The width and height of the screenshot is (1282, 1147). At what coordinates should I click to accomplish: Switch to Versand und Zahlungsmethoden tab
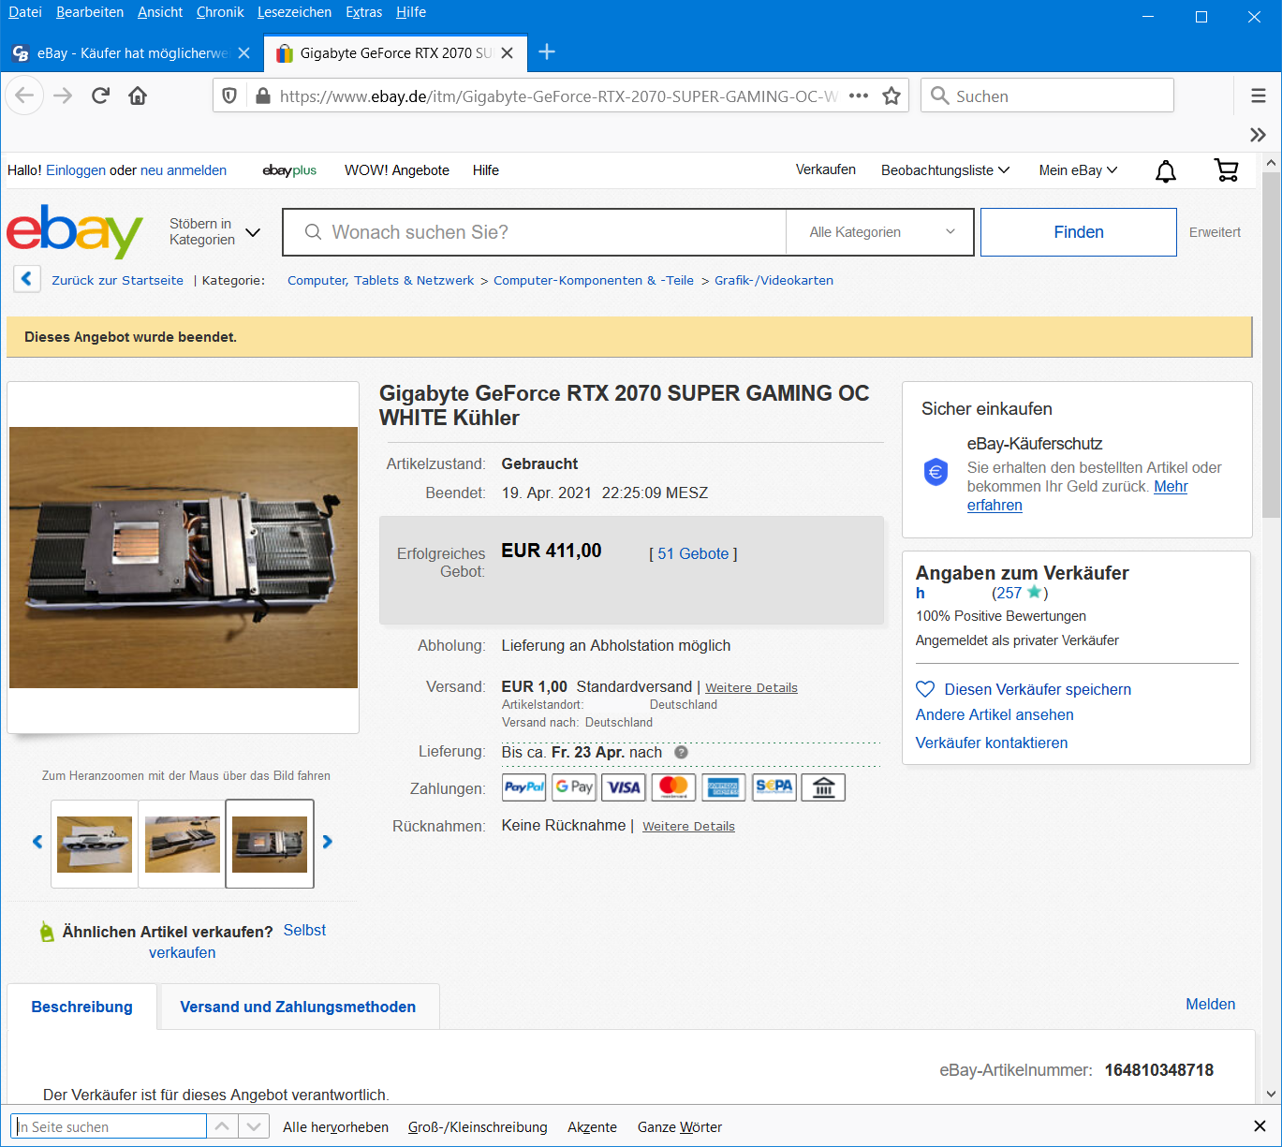point(298,1007)
